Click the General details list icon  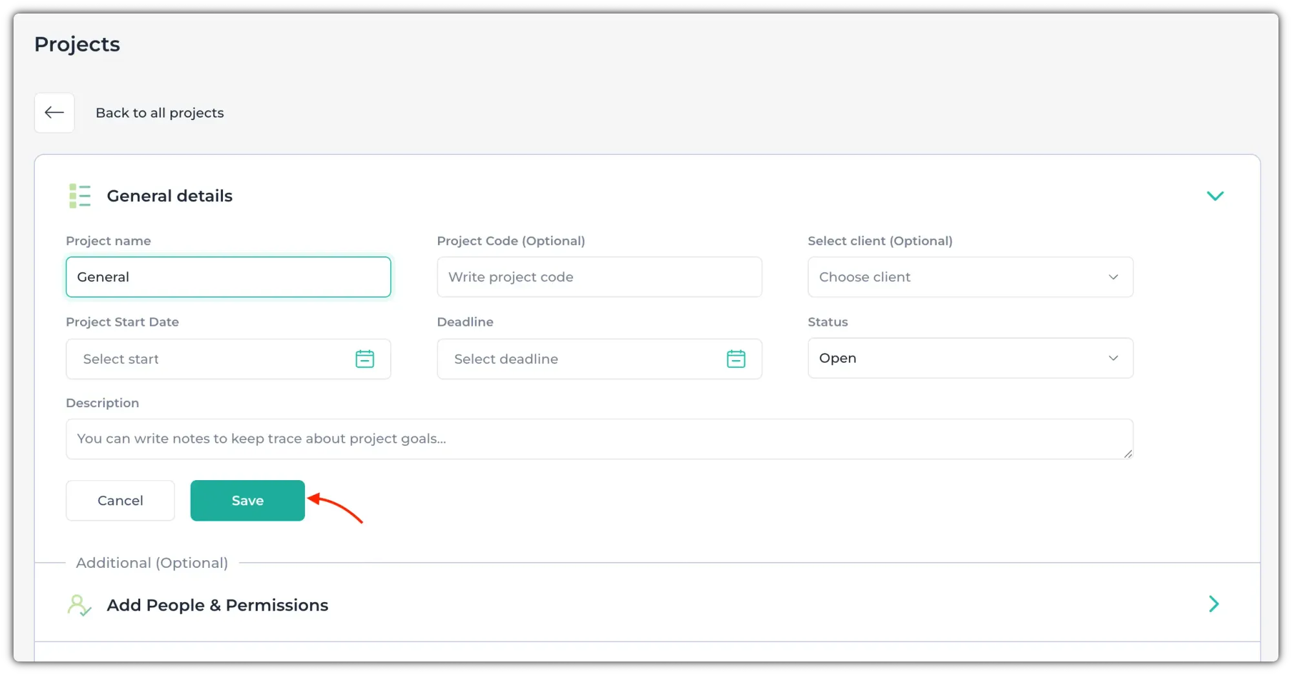coord(80,196)
